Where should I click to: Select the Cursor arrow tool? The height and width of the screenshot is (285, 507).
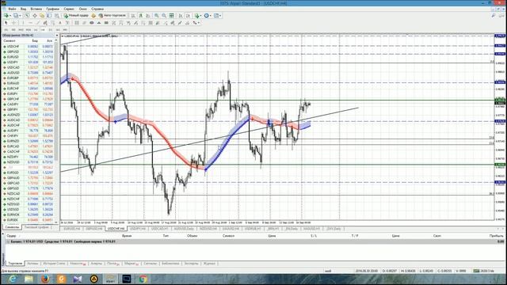pyautogui.click(x=6, y=23)
